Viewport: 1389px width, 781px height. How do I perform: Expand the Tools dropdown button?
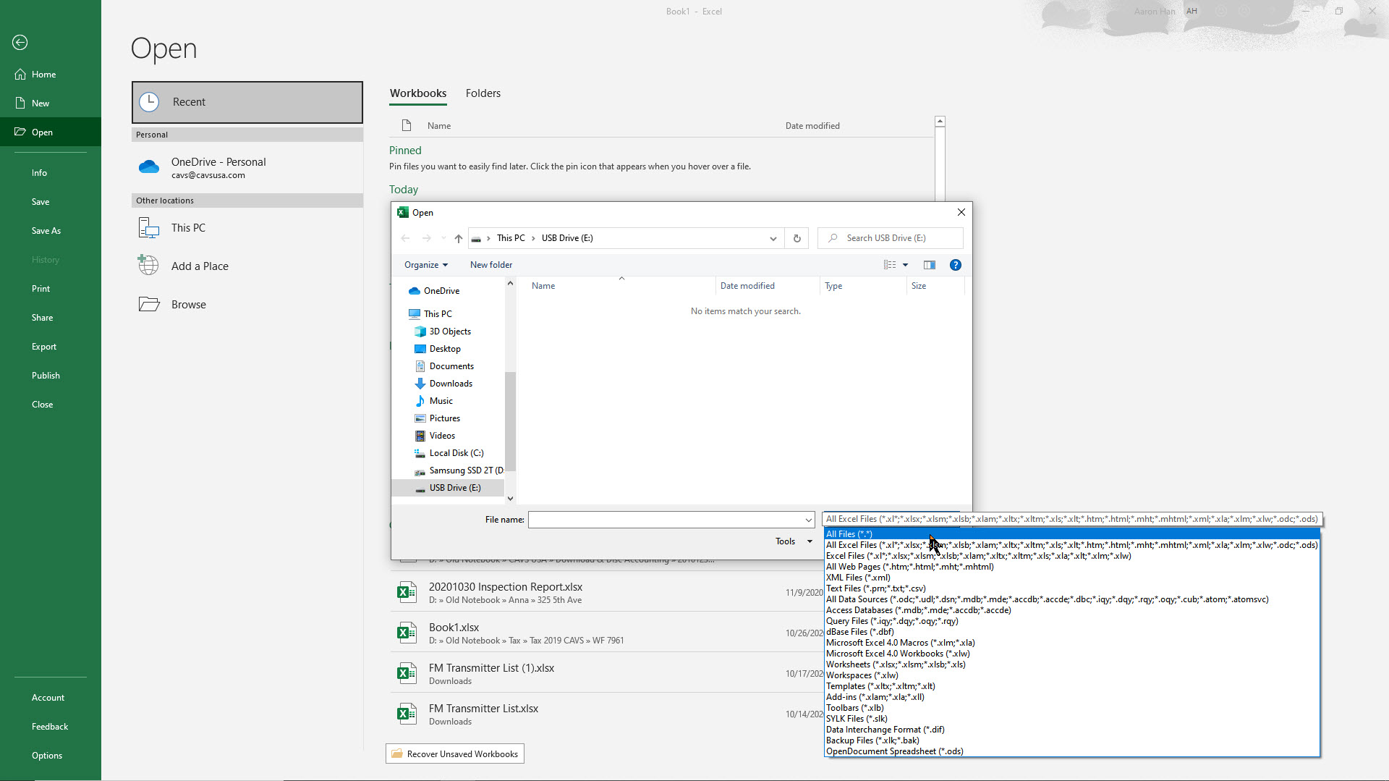pos(794,541)
